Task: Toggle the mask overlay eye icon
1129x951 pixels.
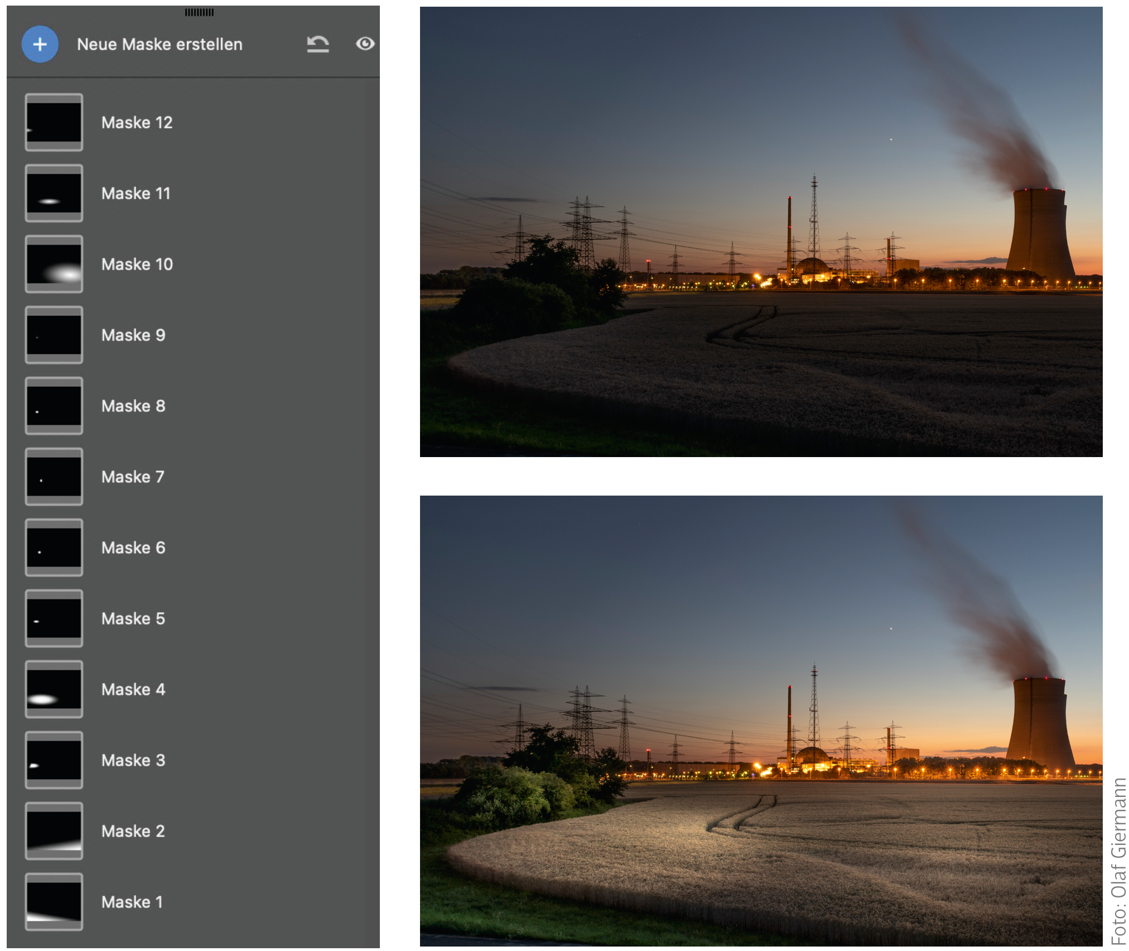Action: pyautogui.click(x=365, y=44)
